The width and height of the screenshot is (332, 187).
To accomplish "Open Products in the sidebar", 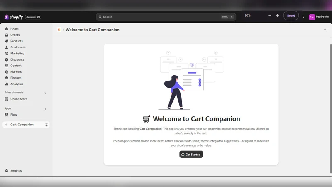I will tap(17, 41).
